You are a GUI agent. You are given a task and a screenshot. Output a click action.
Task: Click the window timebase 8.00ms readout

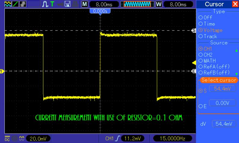pyautogui.click(x=178, y=4)
